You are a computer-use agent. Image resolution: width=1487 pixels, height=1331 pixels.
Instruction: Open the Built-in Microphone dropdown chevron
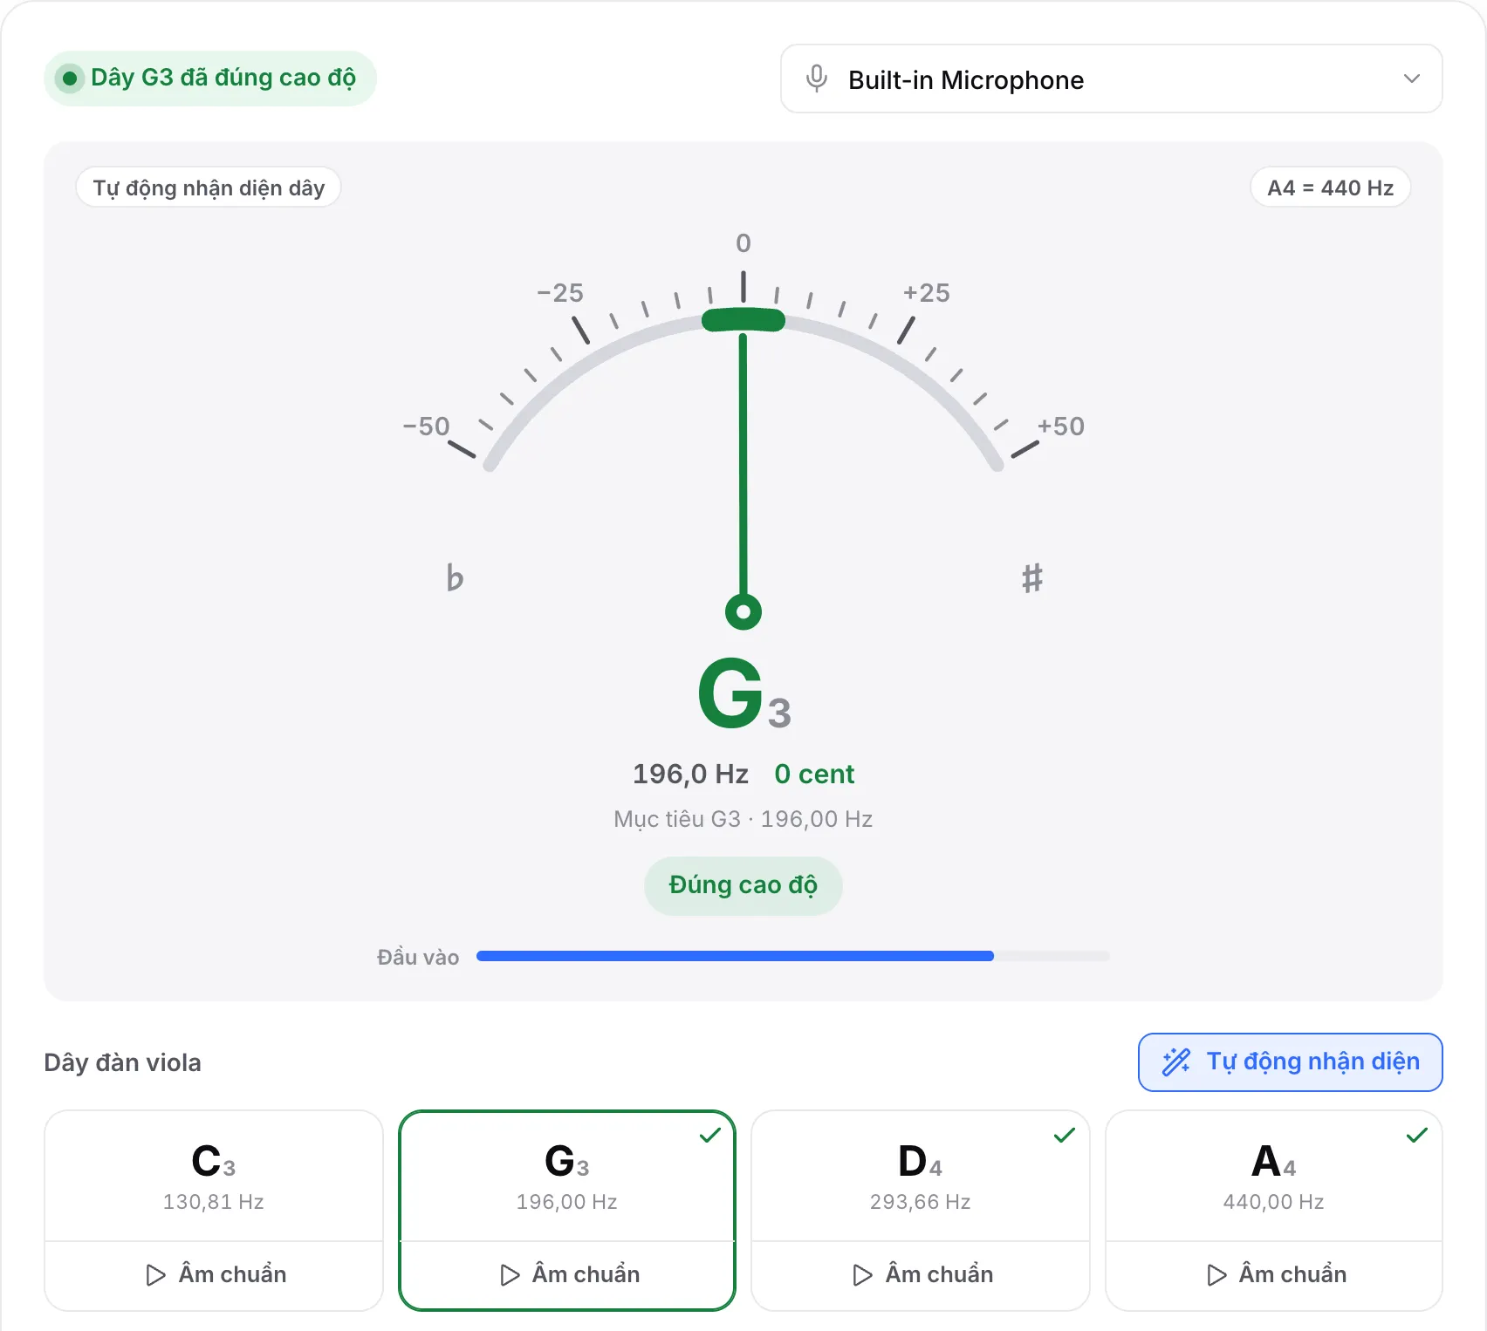[x=1411, y=78]
